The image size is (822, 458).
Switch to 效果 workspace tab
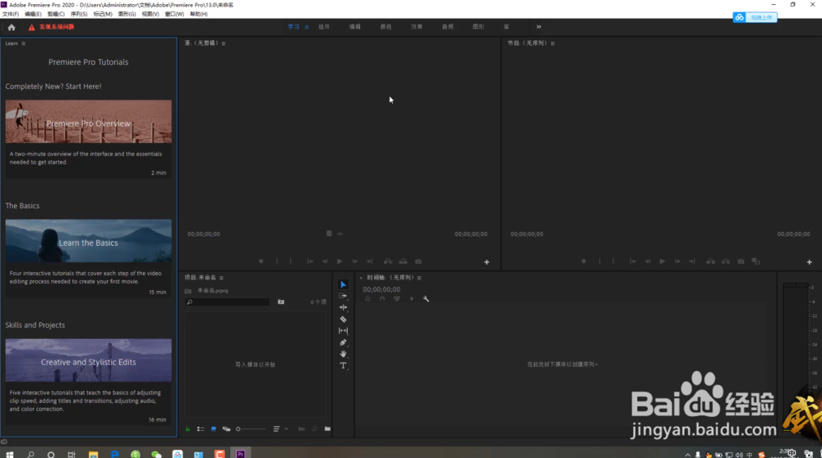417,27
